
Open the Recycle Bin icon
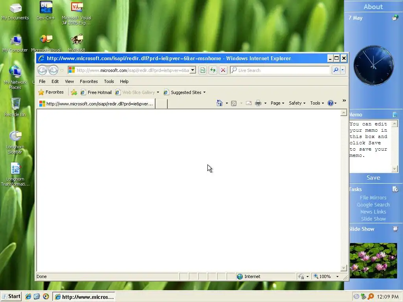tap(15, 107)
